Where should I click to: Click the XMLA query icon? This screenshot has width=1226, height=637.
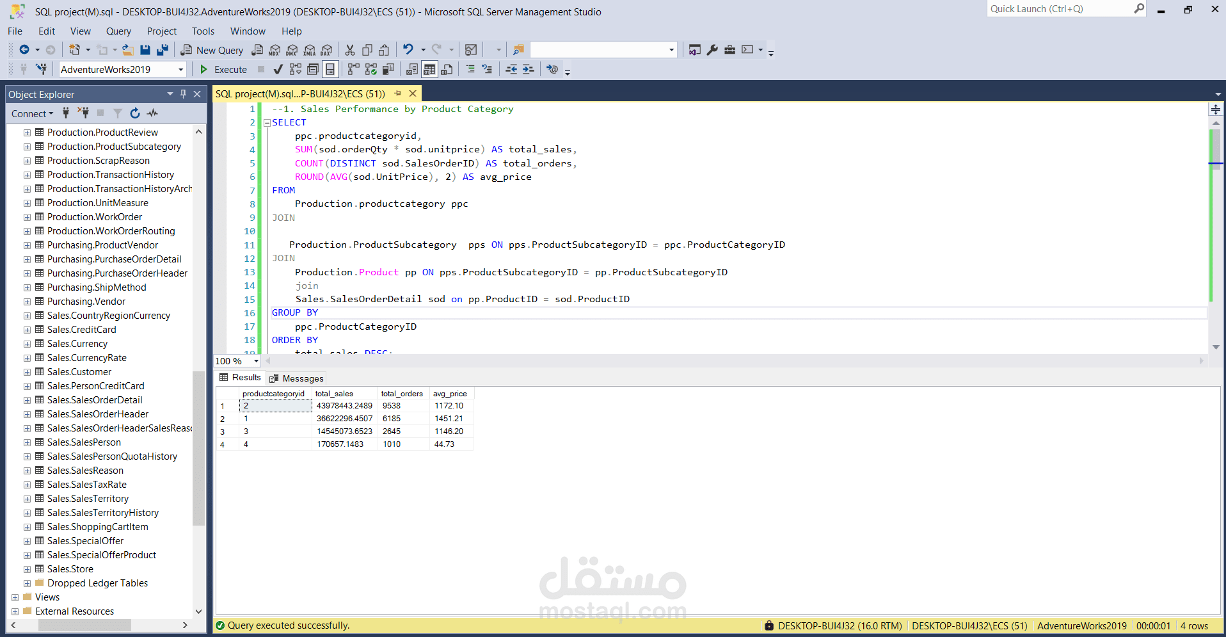(309, 50)
